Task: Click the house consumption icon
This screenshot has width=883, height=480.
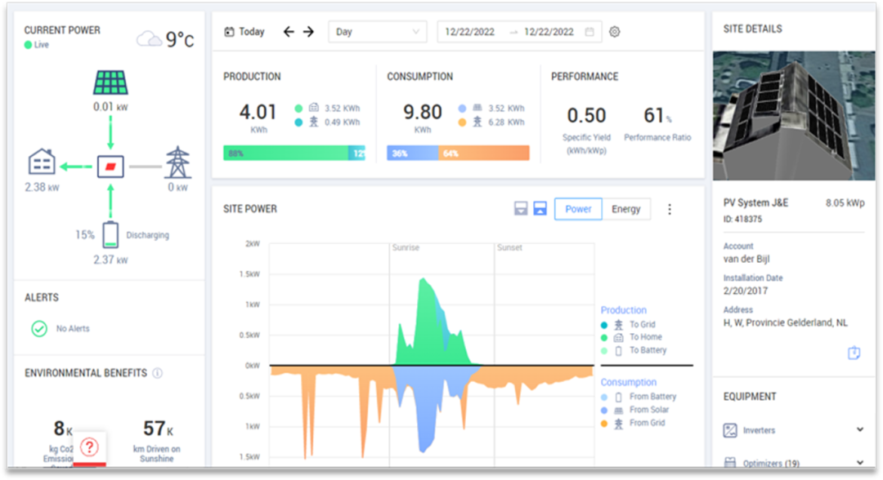Action: [42, 162]
